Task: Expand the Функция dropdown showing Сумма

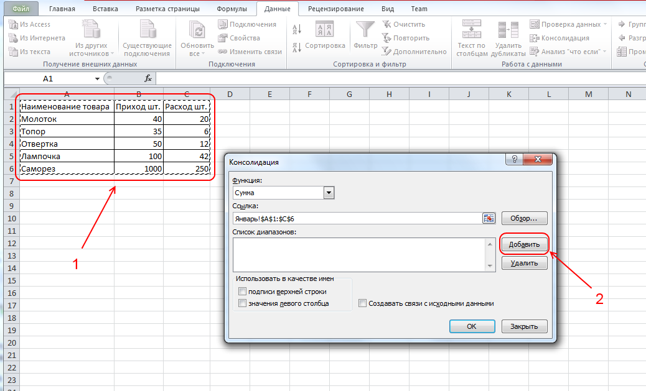Action: [x=329, y=193]
